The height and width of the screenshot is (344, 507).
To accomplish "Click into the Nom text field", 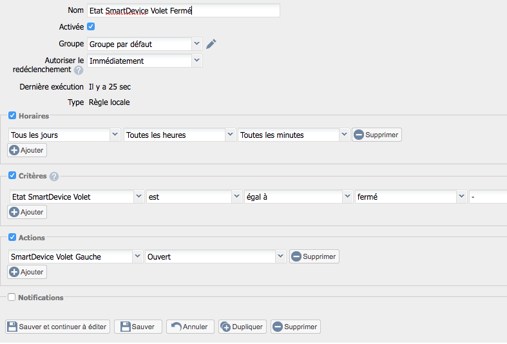I will [x=183, y=10].
